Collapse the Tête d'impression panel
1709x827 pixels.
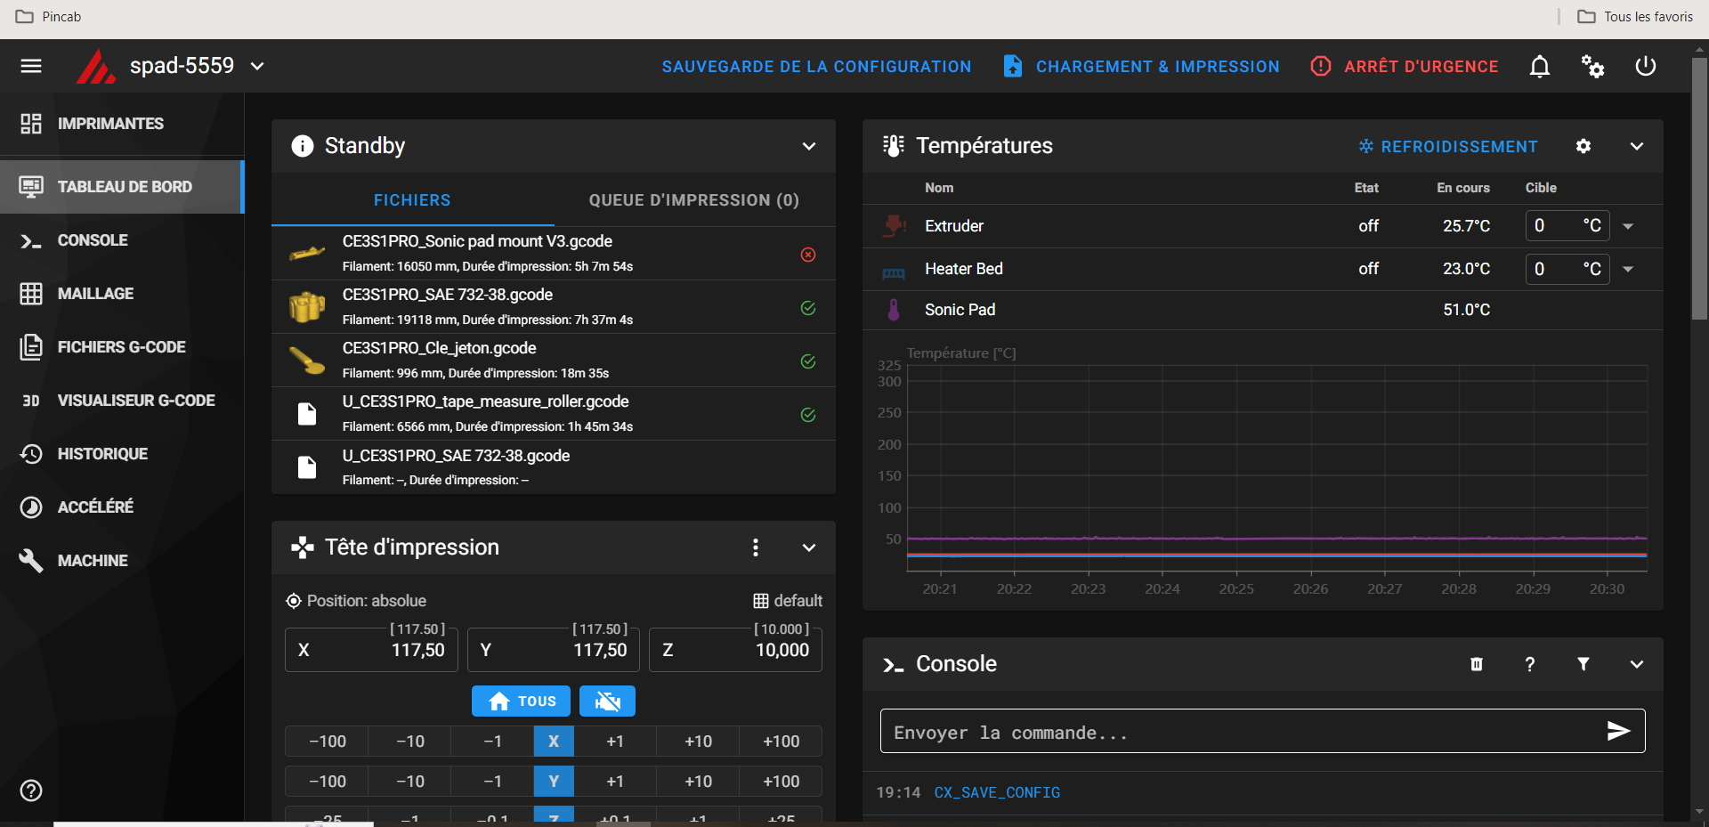coord(808,547)
